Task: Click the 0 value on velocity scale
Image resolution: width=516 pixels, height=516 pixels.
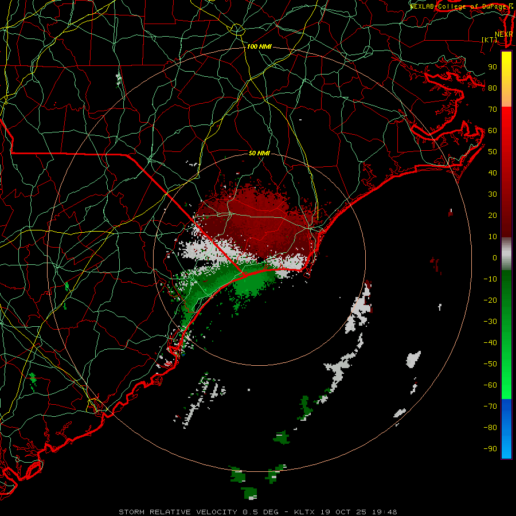Action: [495, 258]
